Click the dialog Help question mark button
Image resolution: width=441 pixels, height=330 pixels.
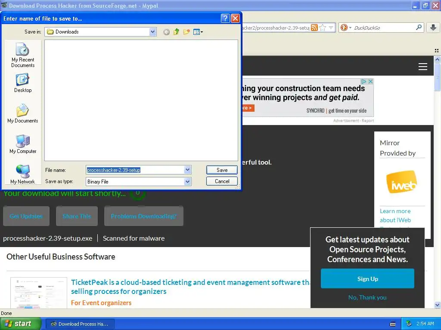click(x=225, y=18)
